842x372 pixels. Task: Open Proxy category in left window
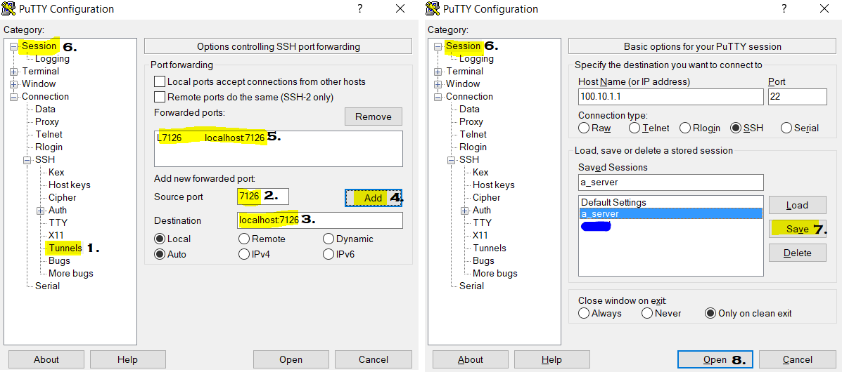click(47, 121)
